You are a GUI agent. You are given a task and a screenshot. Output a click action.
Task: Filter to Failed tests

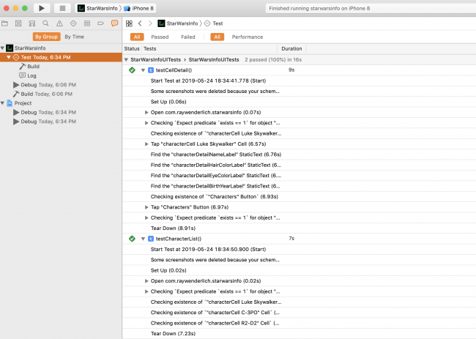click(x=188, y=37)
